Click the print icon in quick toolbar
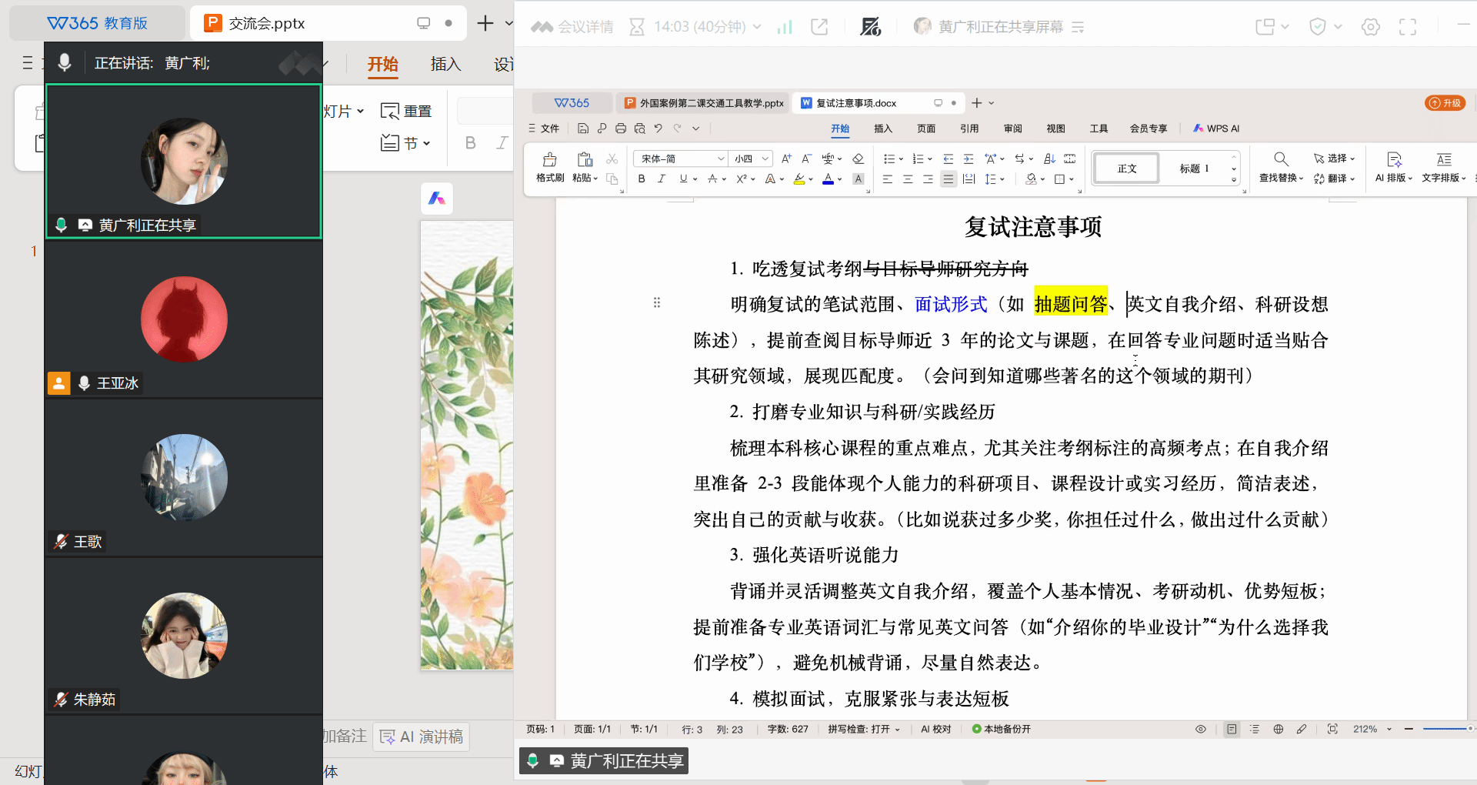This screenshot has height=785, width=1477. click(621, 129)
